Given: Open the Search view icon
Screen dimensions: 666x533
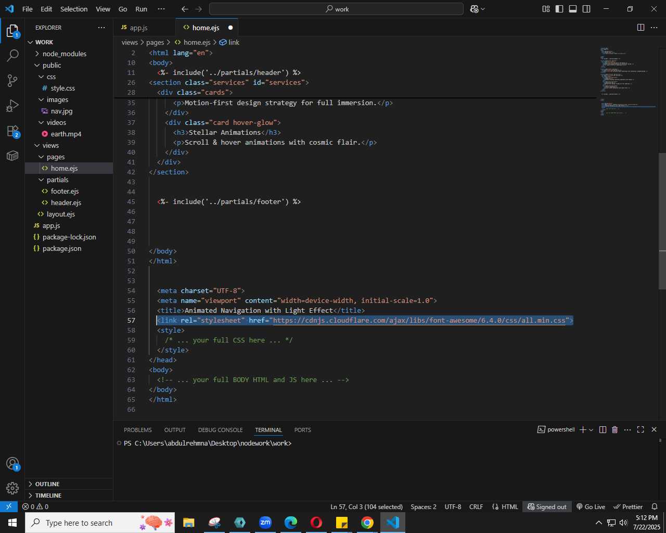Looking at the screenshot, I should coord(12,55).
